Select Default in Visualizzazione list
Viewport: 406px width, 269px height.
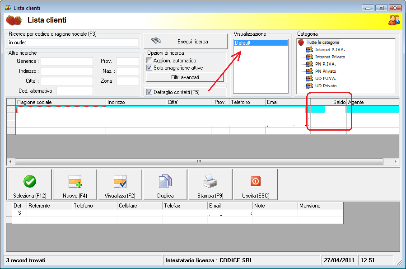[261, 43]
